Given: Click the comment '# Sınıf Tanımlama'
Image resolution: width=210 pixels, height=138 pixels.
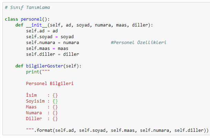Looking at the screenshot, I should [x=27, y=8].
